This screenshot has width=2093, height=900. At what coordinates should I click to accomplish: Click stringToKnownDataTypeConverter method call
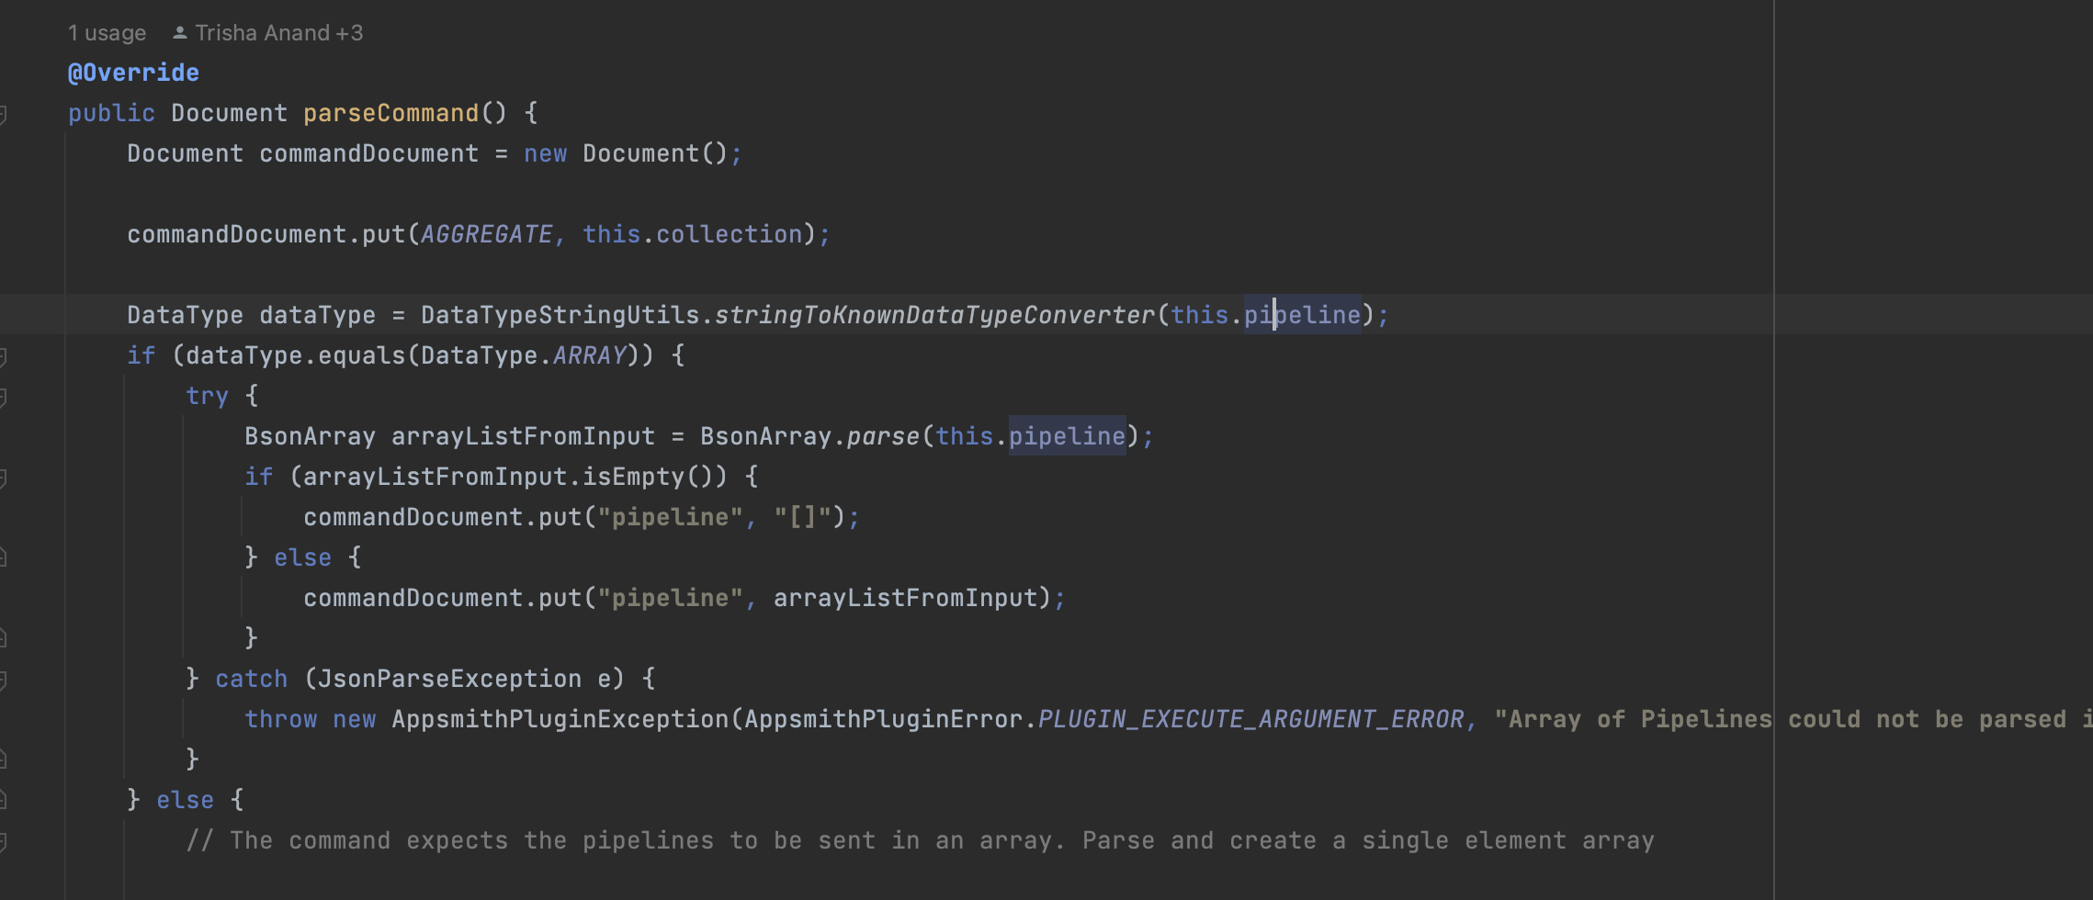tap(935, 315)
